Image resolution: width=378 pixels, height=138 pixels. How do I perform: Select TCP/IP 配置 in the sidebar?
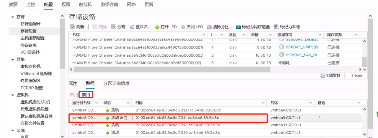32,88
